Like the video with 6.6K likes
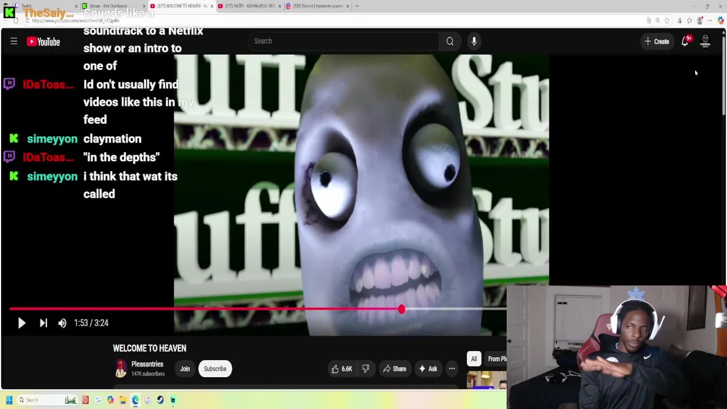Image resolution: width=727 pixels, height=409 pixels. (x=341, y=369)
